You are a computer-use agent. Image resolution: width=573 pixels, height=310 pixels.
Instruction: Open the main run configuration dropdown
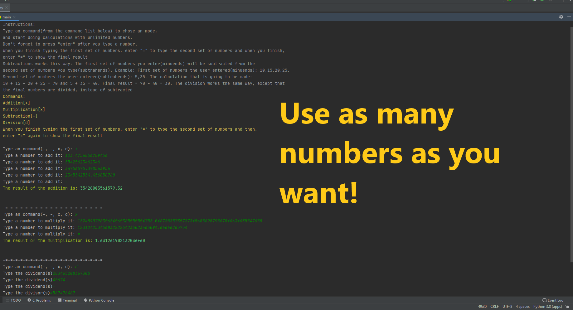(x=515, y=1)
